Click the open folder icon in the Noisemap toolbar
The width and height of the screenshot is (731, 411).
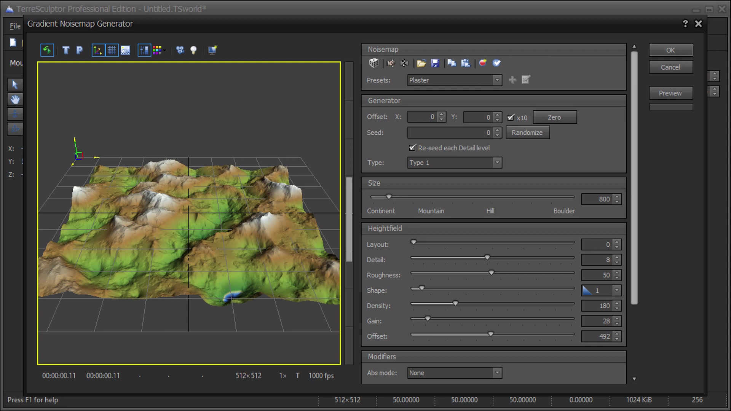pos(421,63)
